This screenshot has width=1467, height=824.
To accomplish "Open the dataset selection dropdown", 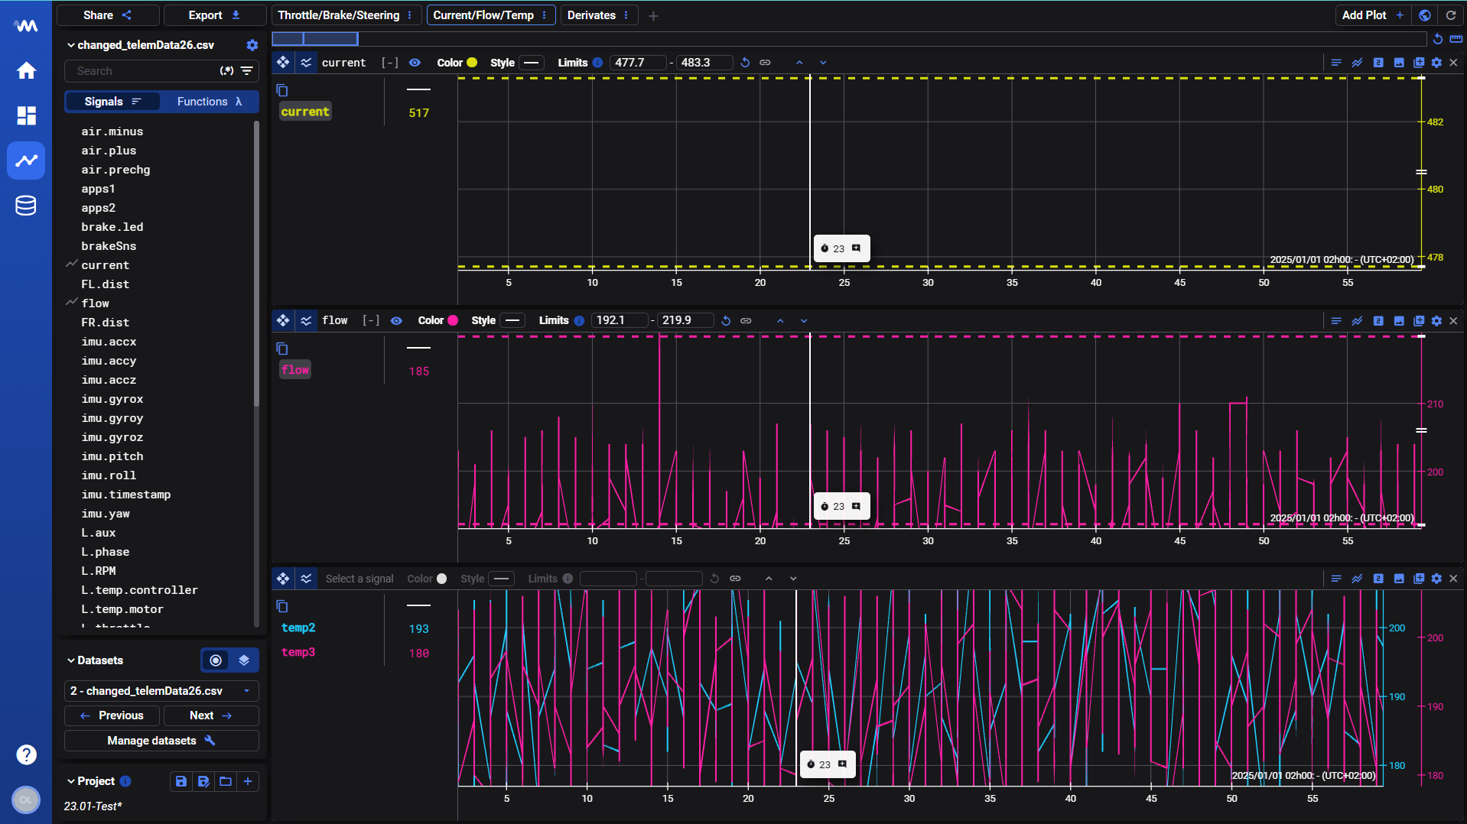I will point(161,691).
